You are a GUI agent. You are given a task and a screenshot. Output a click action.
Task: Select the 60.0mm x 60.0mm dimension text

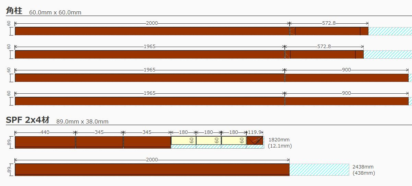pos(55,12)
